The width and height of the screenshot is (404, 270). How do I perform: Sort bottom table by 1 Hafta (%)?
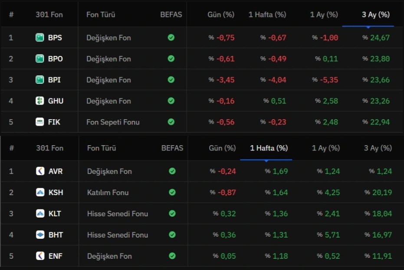[269, 148]
